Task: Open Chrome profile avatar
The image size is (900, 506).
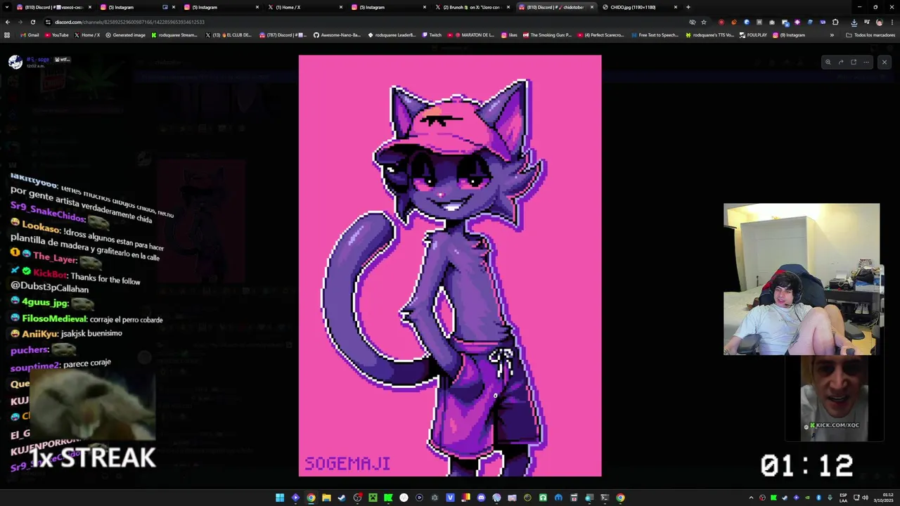Action: (x=879, y=22)
